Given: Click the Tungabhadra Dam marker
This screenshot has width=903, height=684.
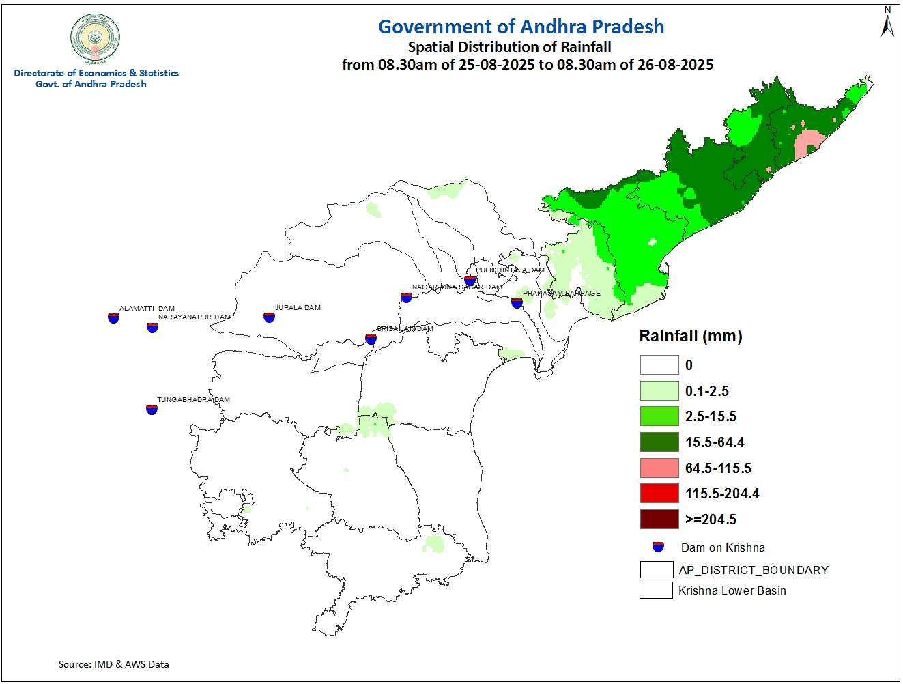Looking at the screenshot, I should pyautogui.click(x=152, y=409).
